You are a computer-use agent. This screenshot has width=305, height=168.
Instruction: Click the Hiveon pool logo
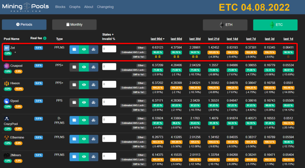point(6,83)
